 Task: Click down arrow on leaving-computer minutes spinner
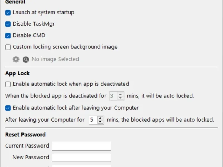click(100, 122)
